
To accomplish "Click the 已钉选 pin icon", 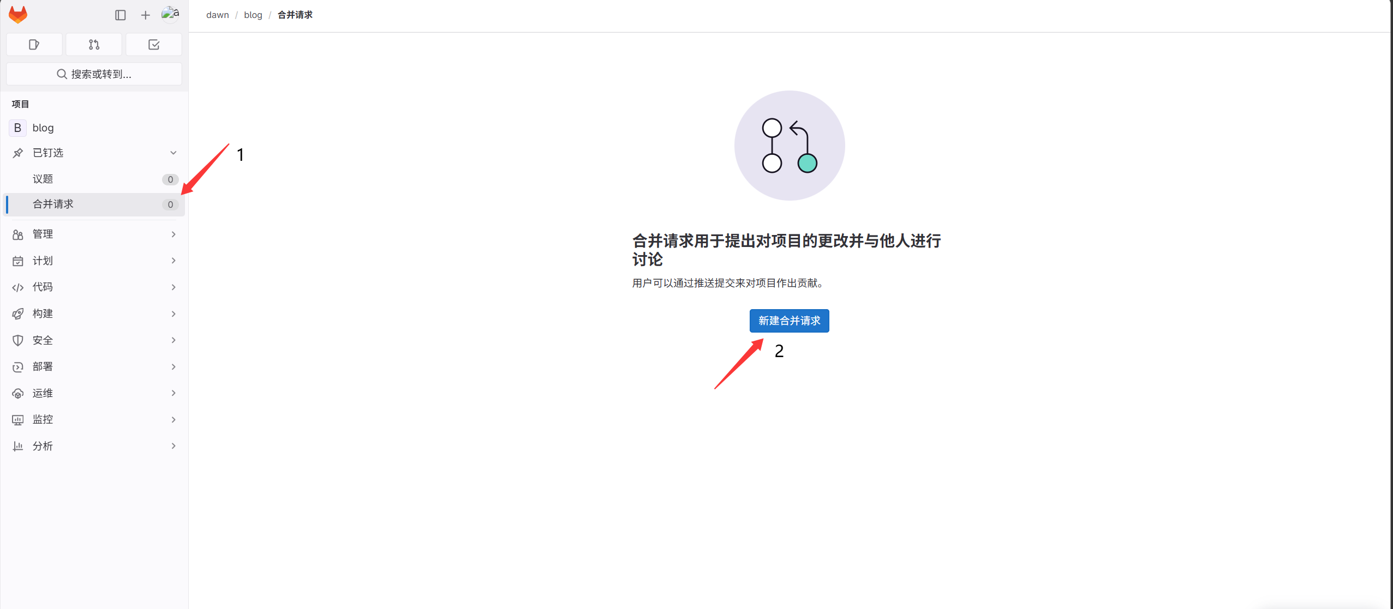I will tap(18, 153).
